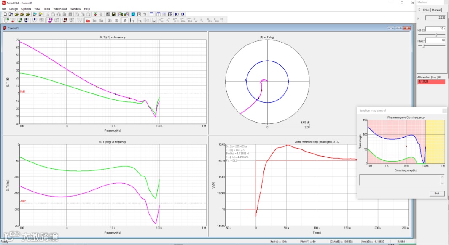The width and height of the screenshot is (449, 245).
Task: Click Exit in Solution map control
Action: 437,194
